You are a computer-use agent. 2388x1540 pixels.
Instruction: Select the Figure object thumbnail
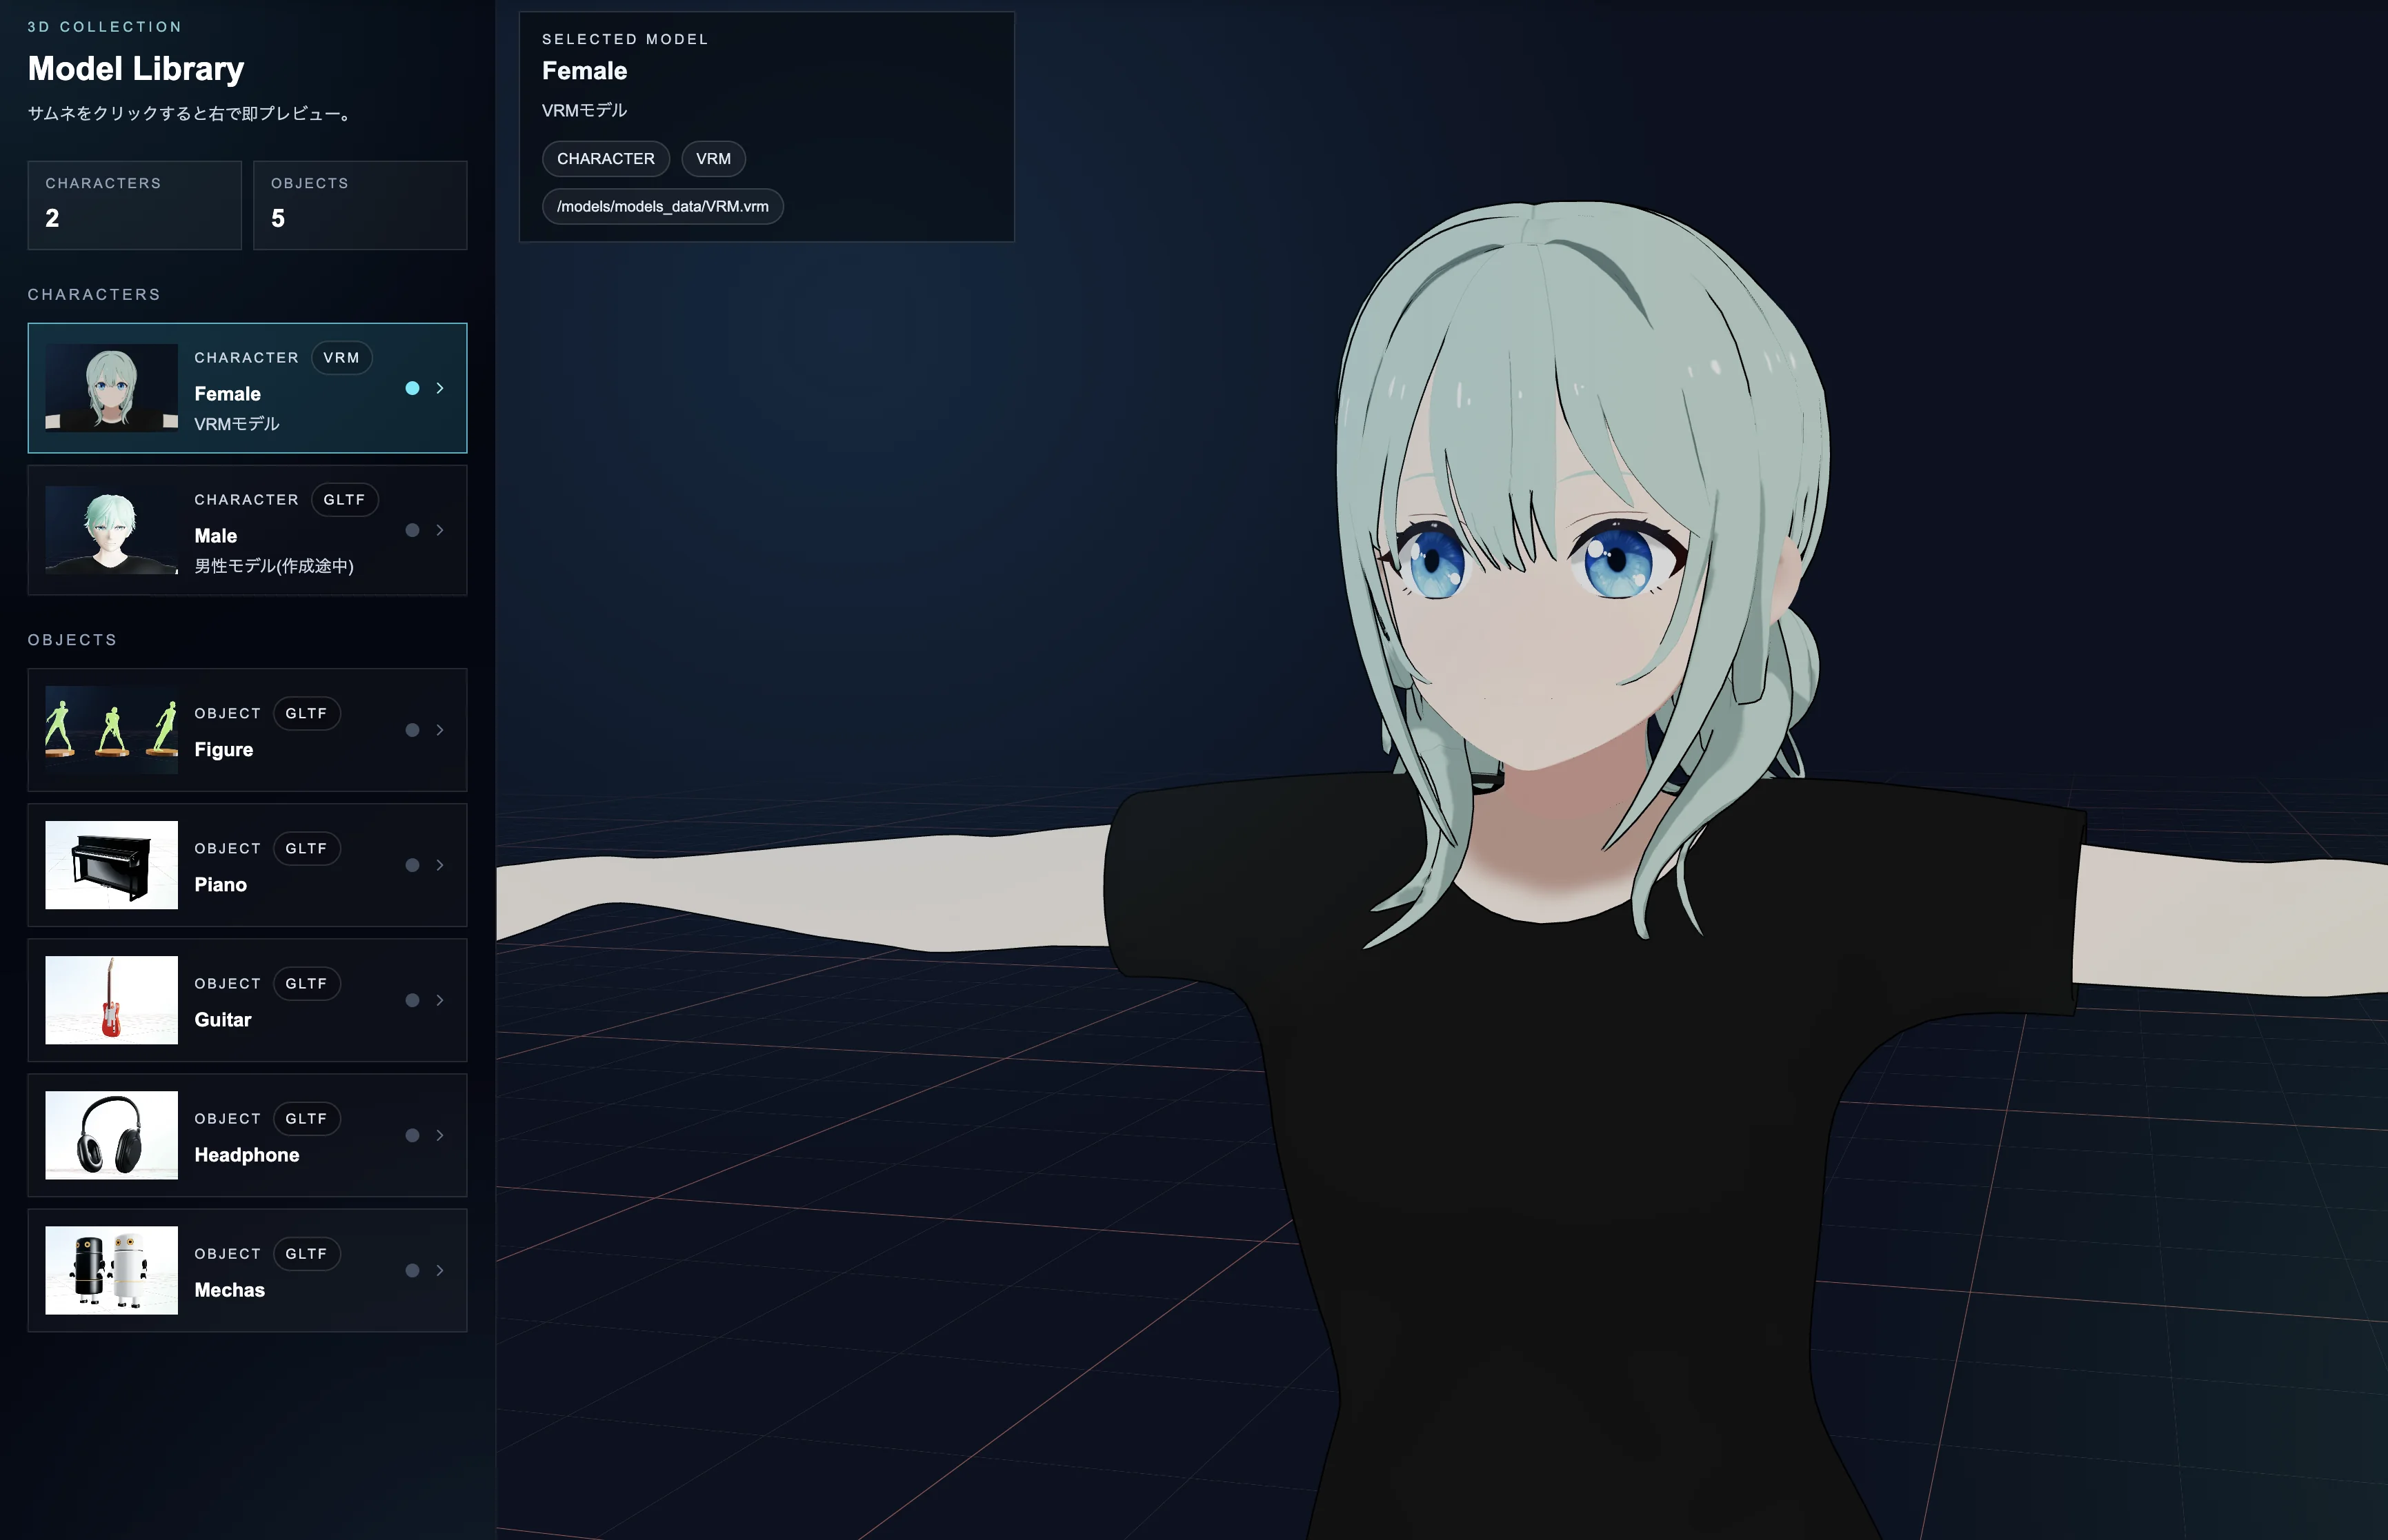(x=111, y=730)
